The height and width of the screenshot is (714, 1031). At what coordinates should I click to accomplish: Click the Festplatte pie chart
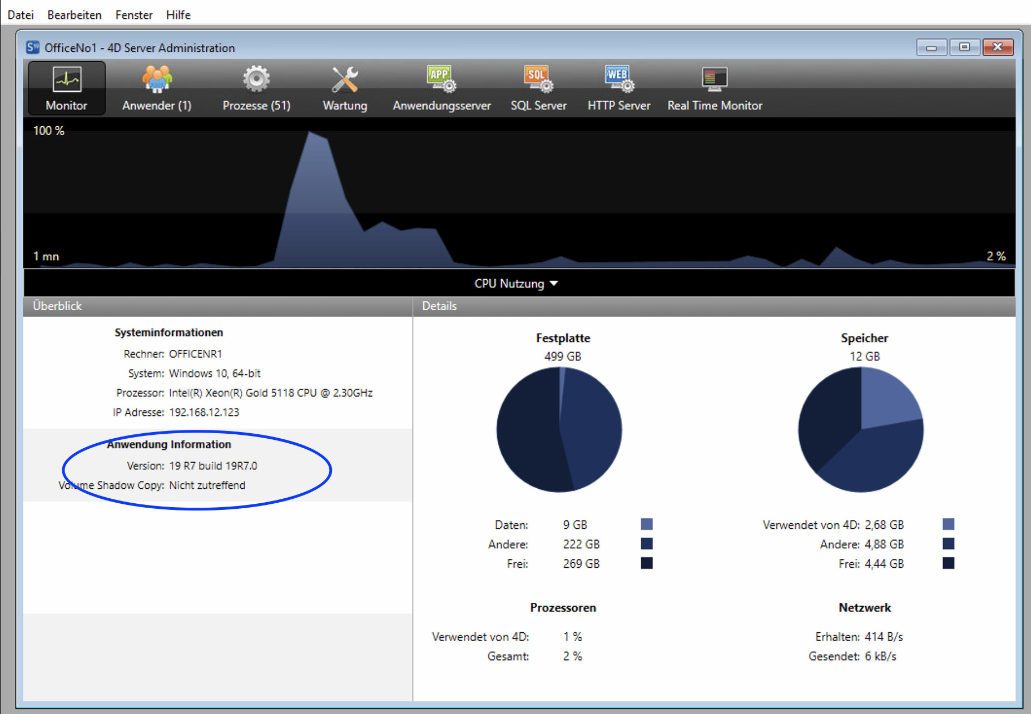(x=559, y=429)
